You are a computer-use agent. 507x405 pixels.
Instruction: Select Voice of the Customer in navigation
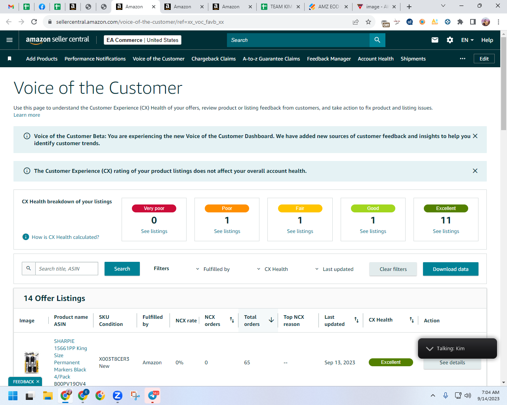(158, 59)
